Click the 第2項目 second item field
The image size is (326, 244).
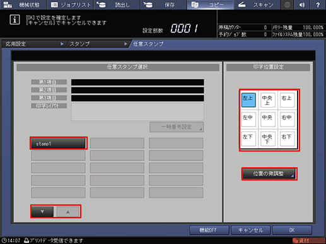(137, 90)
